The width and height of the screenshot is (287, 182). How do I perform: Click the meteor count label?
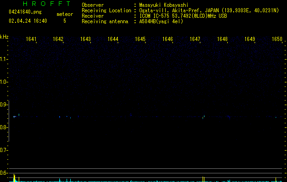click(65, 14)
